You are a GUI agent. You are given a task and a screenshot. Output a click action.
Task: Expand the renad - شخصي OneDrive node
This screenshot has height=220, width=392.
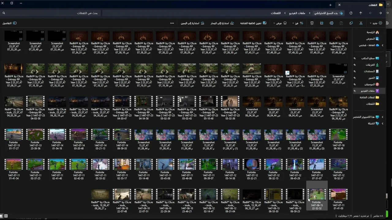pos(382,45)
